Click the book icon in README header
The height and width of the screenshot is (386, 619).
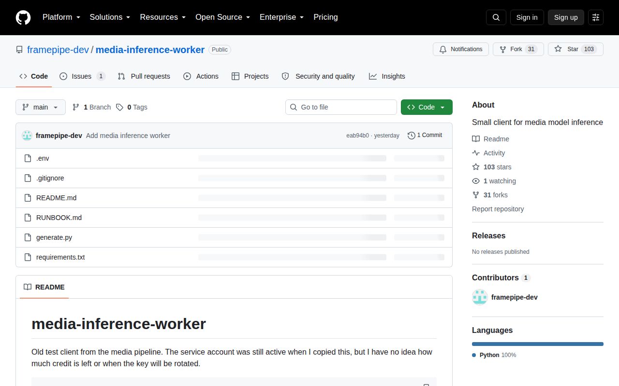click(x=28, y=287)
